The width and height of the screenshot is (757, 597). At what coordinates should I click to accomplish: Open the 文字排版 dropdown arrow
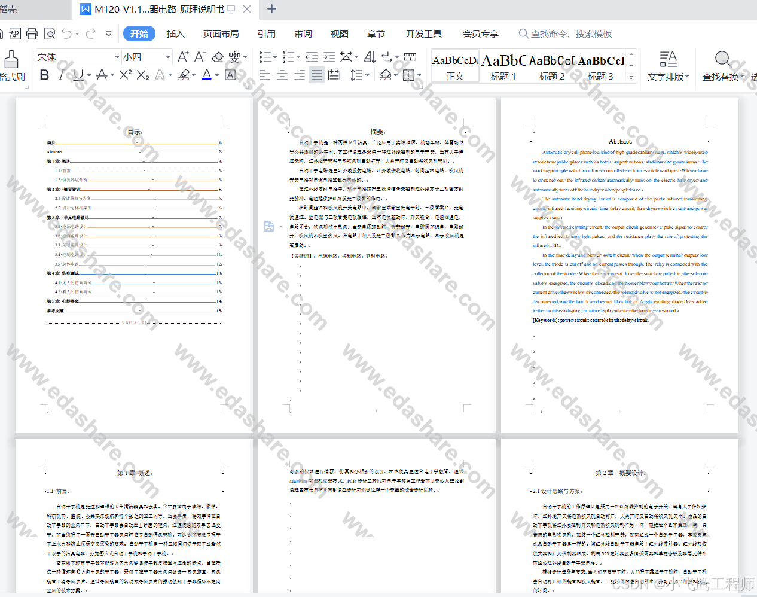tap(687, 77)
